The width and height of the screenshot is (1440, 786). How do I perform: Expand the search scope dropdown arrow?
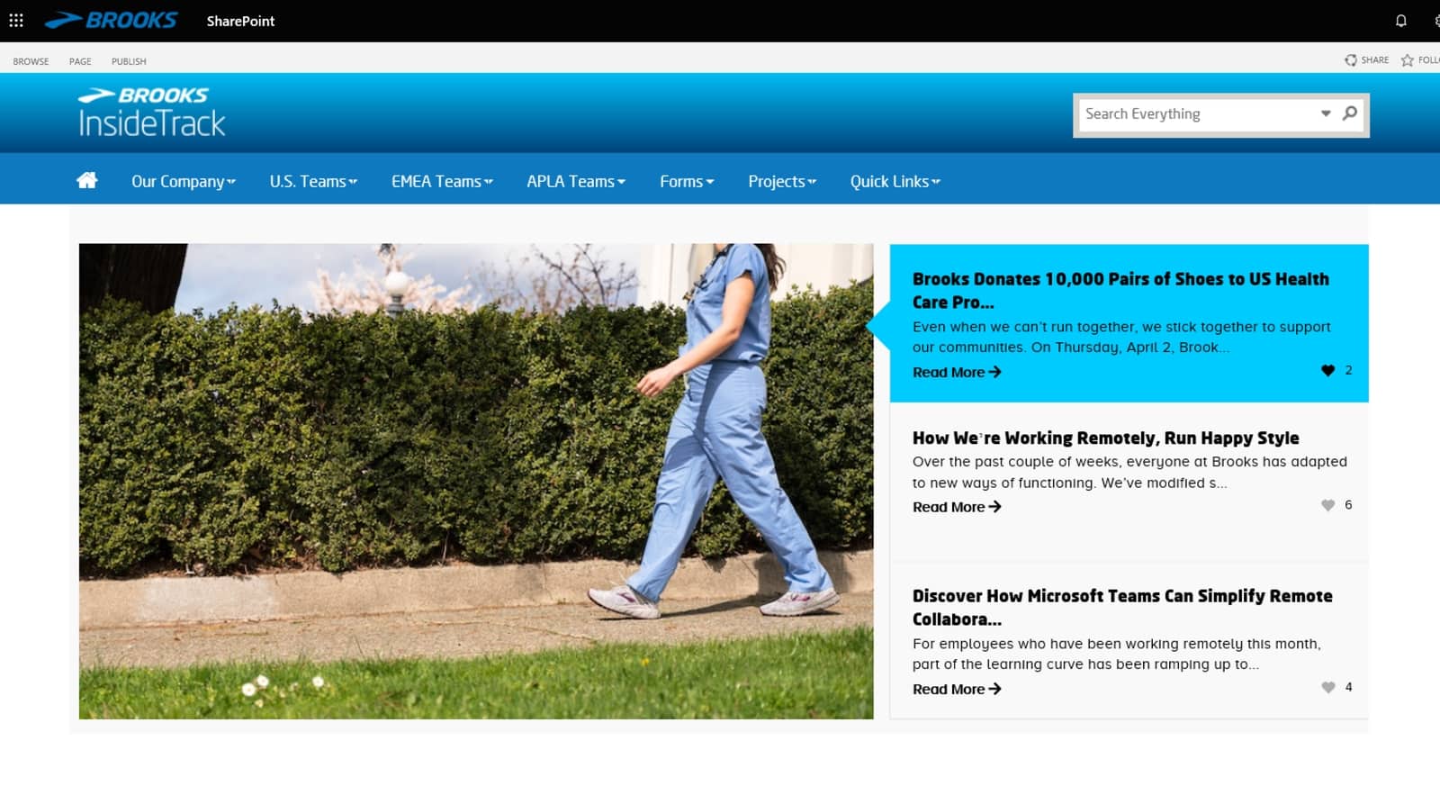pos(1326,113)
